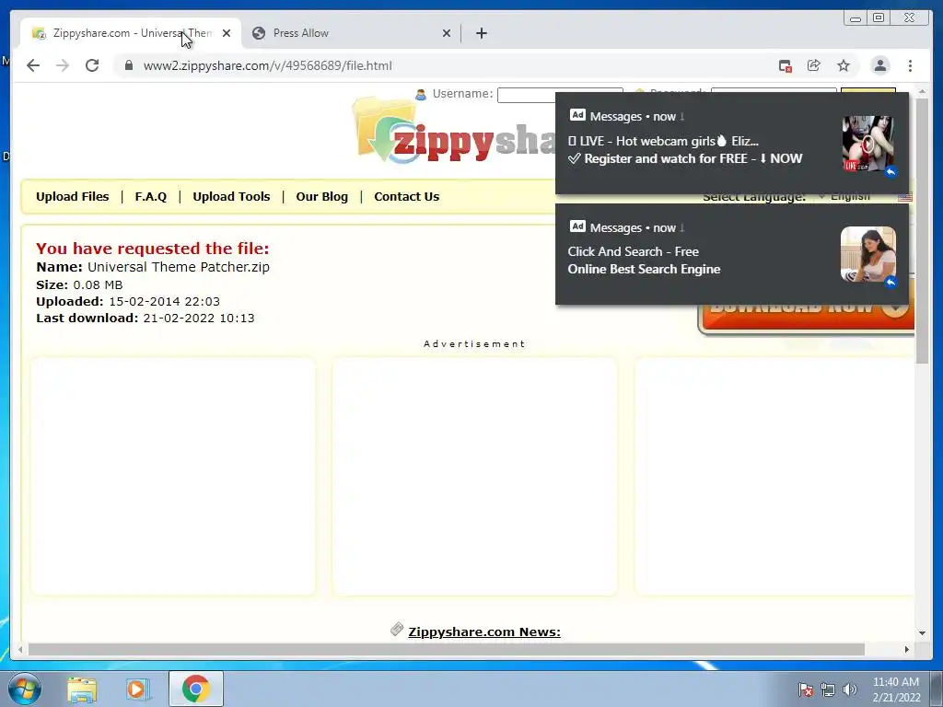Click the network tray icon
943x707 pixels.
coord(828,690)
